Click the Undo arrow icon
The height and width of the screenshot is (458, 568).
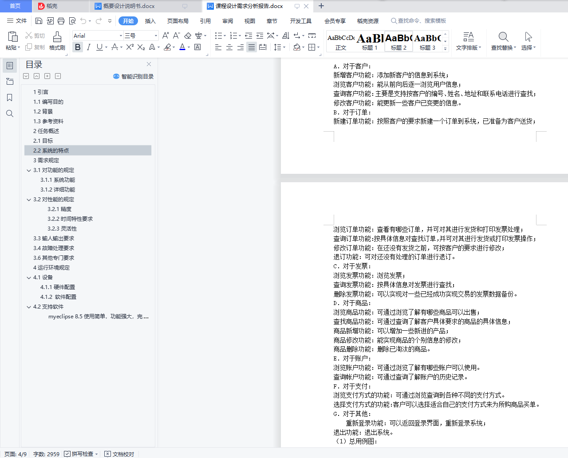tap(83, 21)
